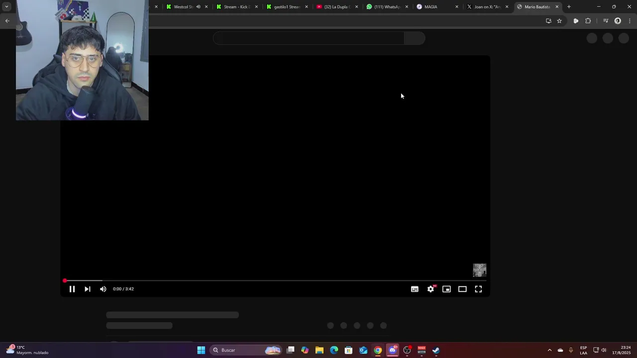This screenshot has width=637, height=358.
Task: Open a new browser tab
Action: click(x=569, y=7)
